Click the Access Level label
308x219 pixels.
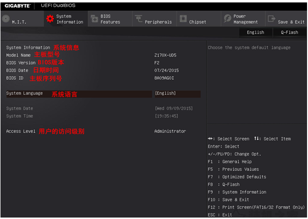tap(20, 131)
